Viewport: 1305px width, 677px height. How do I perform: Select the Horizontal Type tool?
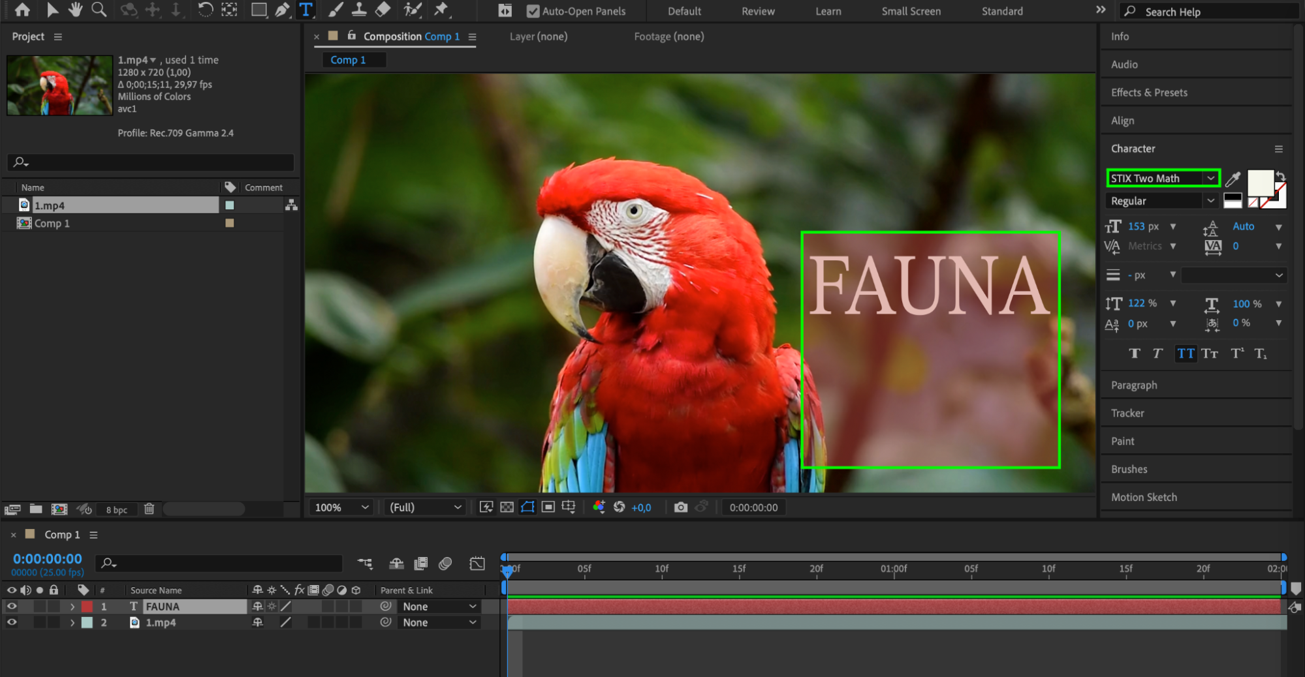(306, 10)
